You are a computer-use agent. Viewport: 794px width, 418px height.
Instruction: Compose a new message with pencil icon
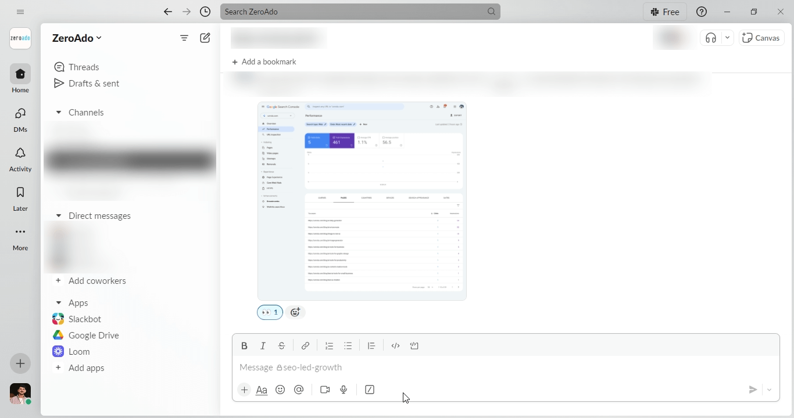[205, 38]
